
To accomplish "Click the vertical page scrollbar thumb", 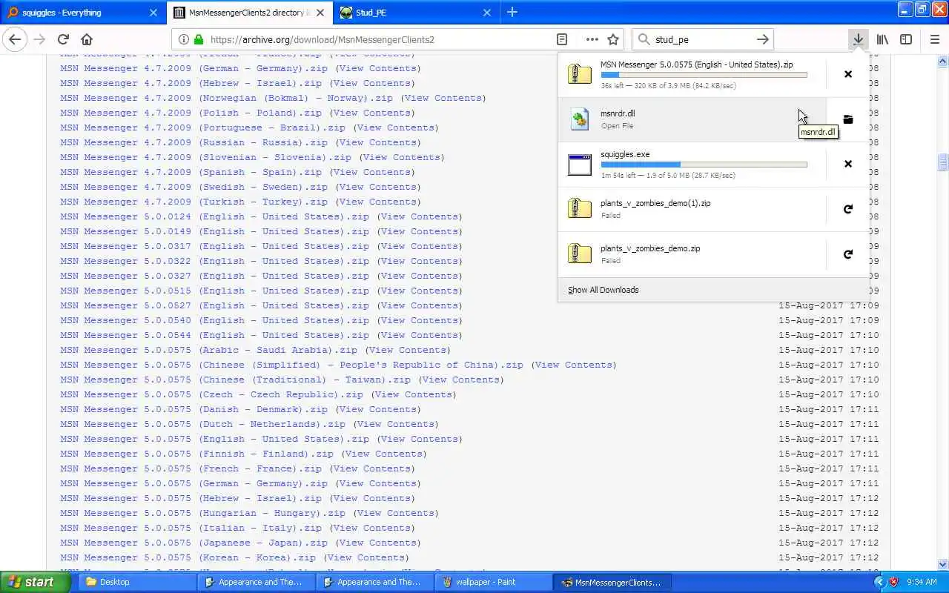I will (942, 162).
